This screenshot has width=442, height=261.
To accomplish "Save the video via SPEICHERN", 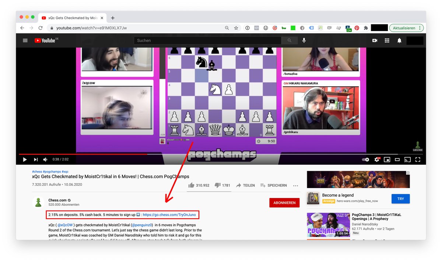I will 273,185.
